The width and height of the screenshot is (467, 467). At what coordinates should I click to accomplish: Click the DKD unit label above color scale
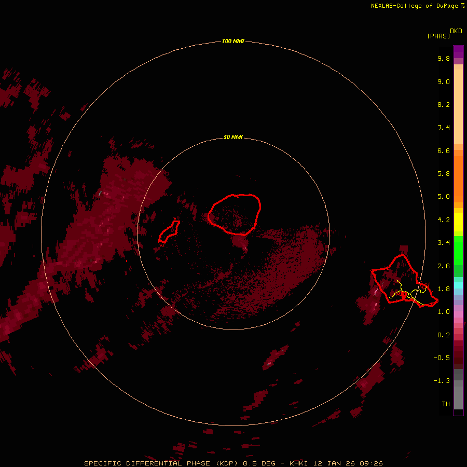coord(456,31)
